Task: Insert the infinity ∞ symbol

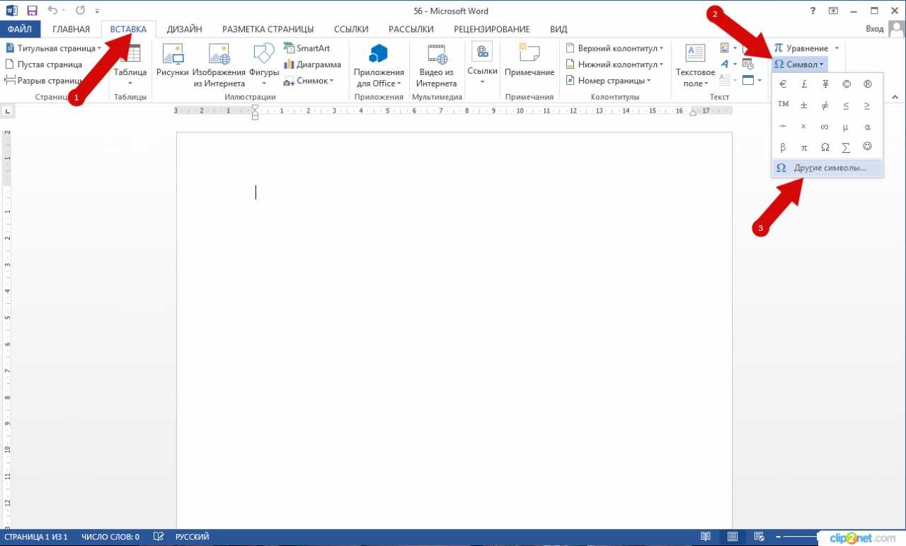Action: (825, 127)
